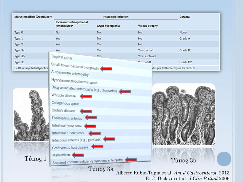Click 'Malnutrition' list entry
The image size is (243, 182).
61,155
